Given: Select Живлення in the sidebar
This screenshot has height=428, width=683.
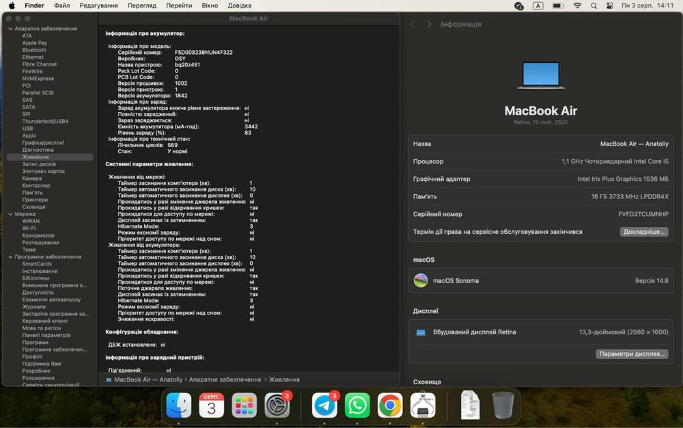Looking at the screenshot, I should click(x=50, y=157).
